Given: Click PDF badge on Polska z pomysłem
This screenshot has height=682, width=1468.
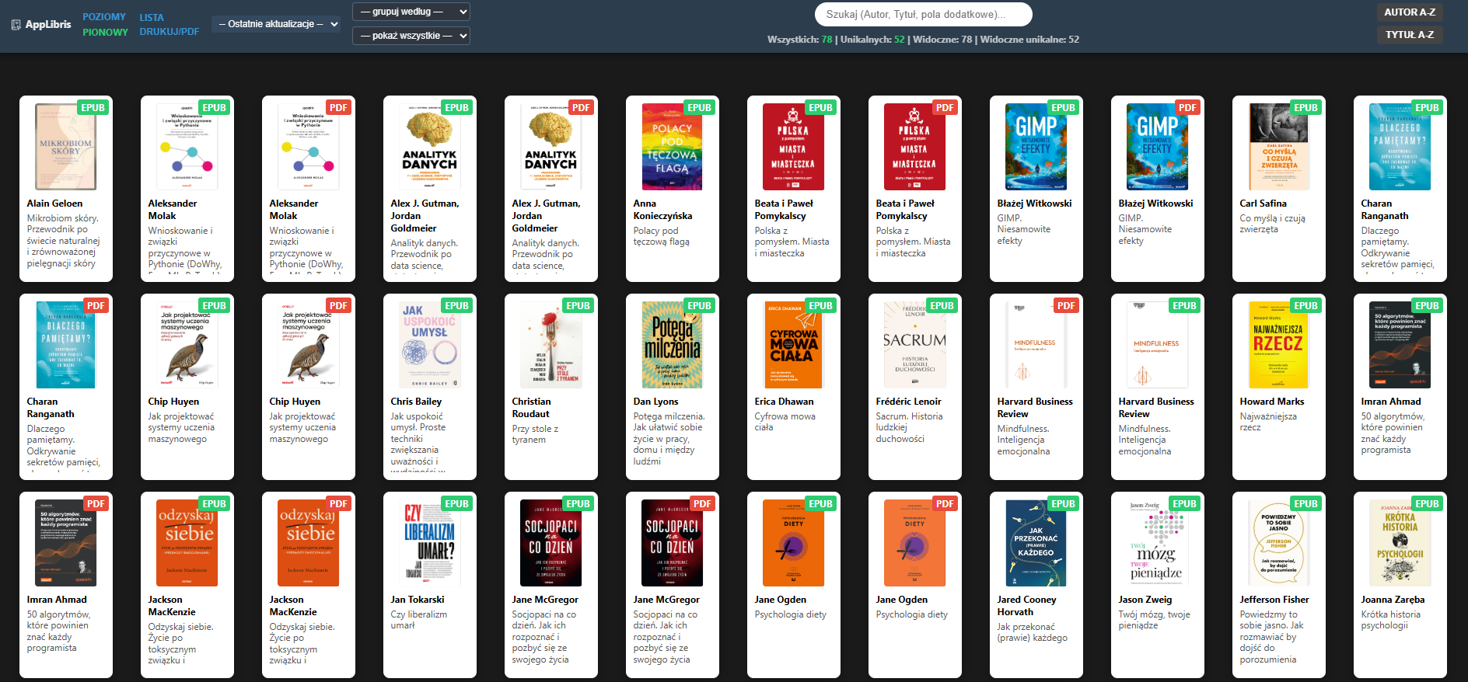Looking at the screenshot, I should pos(945,108).
